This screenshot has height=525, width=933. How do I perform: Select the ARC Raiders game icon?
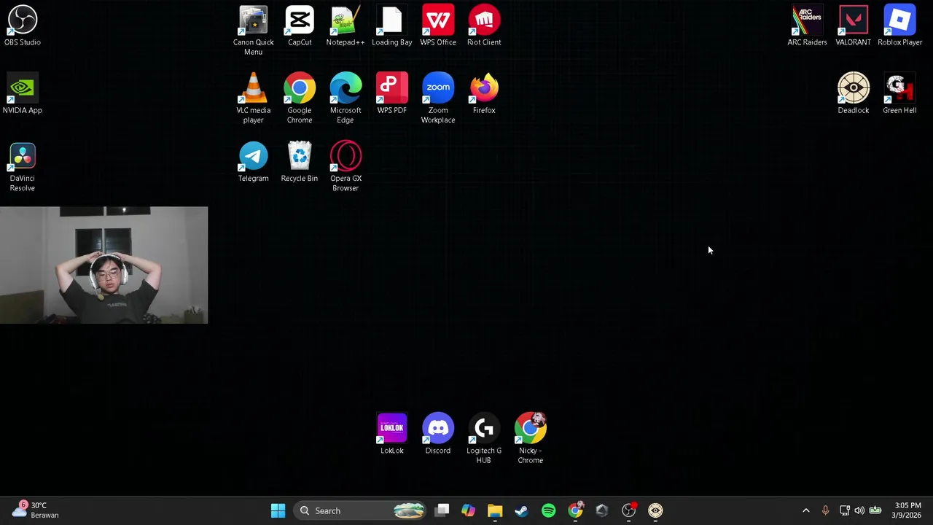[x=807, y=26]
